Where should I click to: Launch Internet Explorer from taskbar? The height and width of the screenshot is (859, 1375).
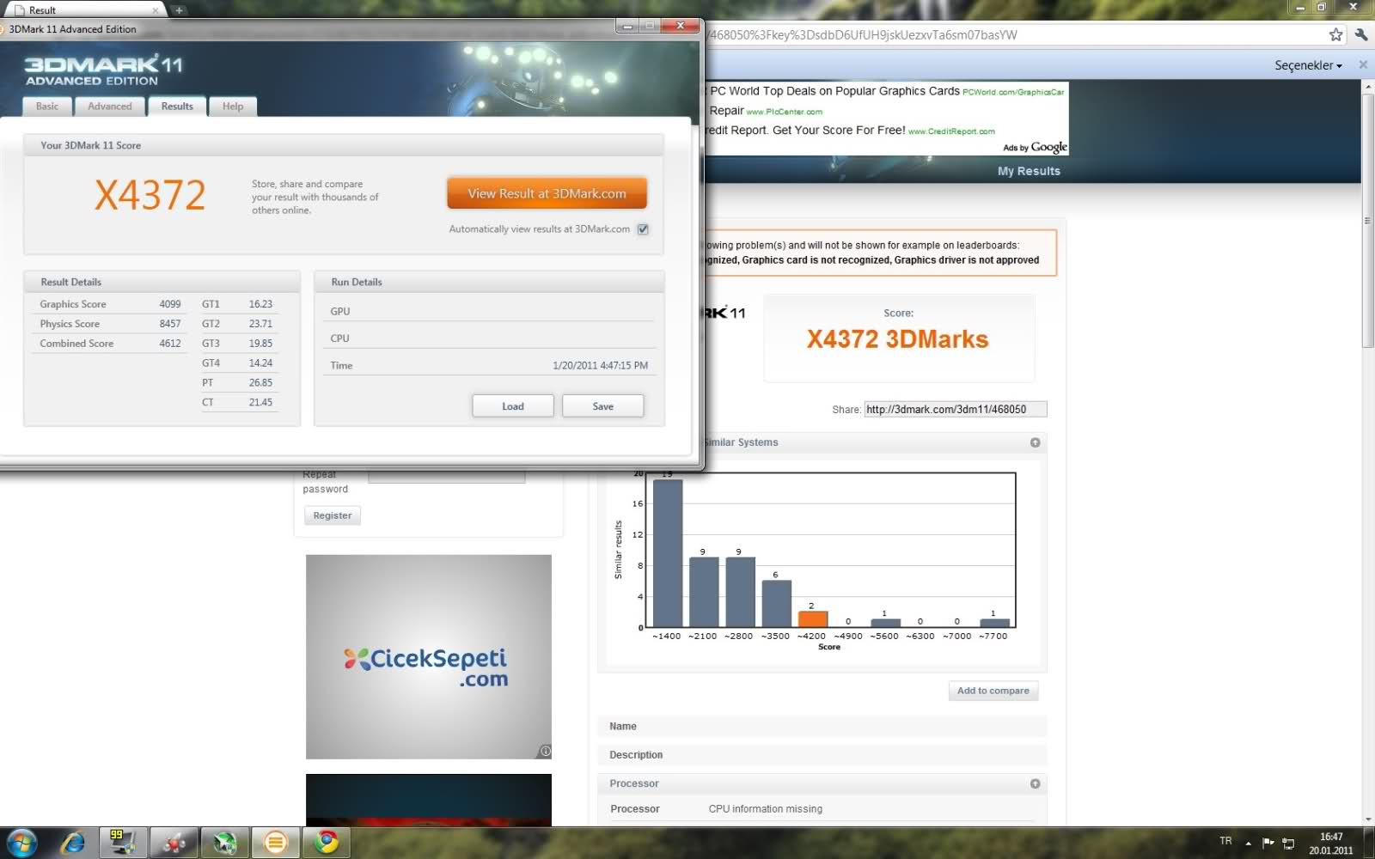click(x=74, y=843)
